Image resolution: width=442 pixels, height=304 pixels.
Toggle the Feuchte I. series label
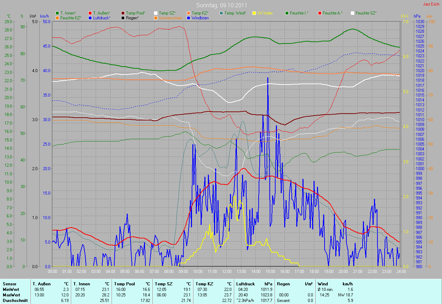pyautogui.click(x=299, y=13)
